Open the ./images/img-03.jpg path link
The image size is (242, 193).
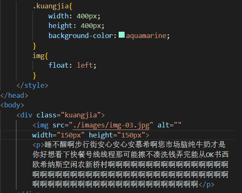tap(111, 125)
